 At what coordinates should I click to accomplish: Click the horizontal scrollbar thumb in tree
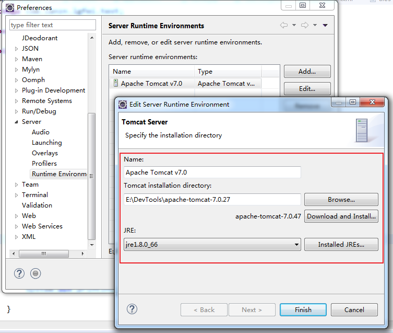[44, 254]
